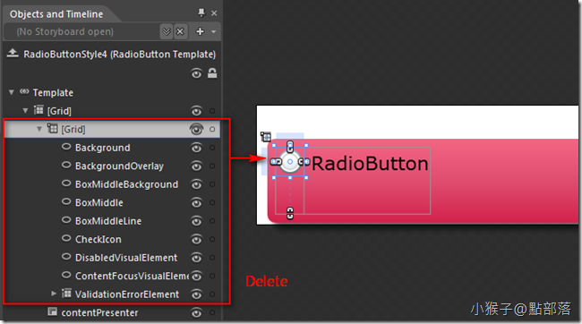The width and height of the screenshot is (582, 324).
Task: Collapse the selected inner [Grid] node
Action: click(39, 129)
